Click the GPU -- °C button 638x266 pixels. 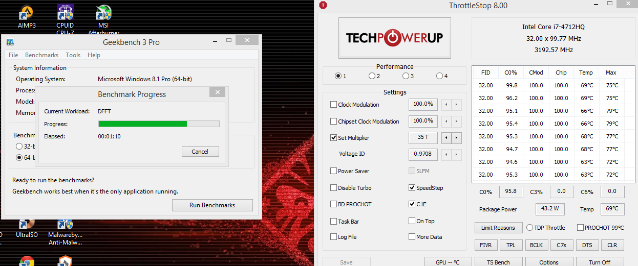point(448,262)
